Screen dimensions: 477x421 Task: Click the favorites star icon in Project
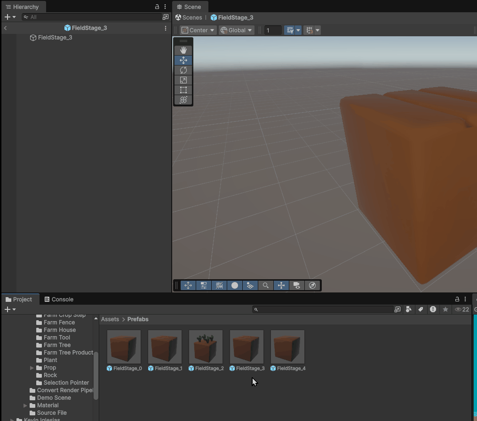(x=445, y=309)
